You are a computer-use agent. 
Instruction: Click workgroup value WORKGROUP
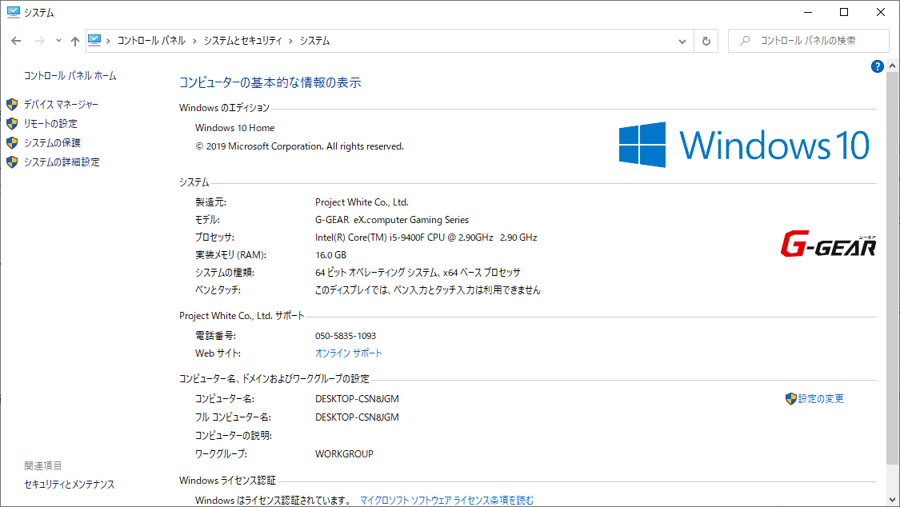pos(344,453)
